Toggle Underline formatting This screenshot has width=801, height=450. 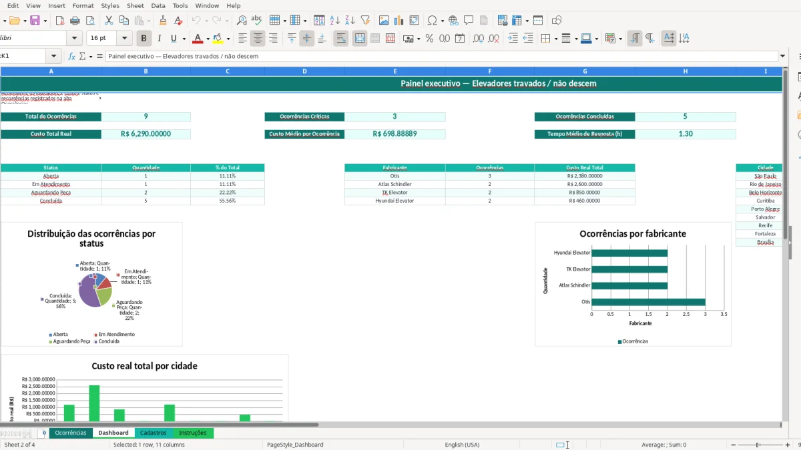pyautogui.click(x=174, y=39)
